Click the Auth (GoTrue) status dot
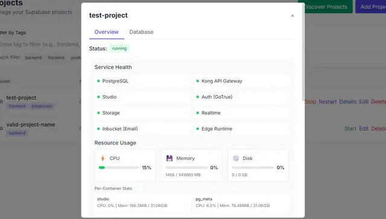 coord(197,97)
